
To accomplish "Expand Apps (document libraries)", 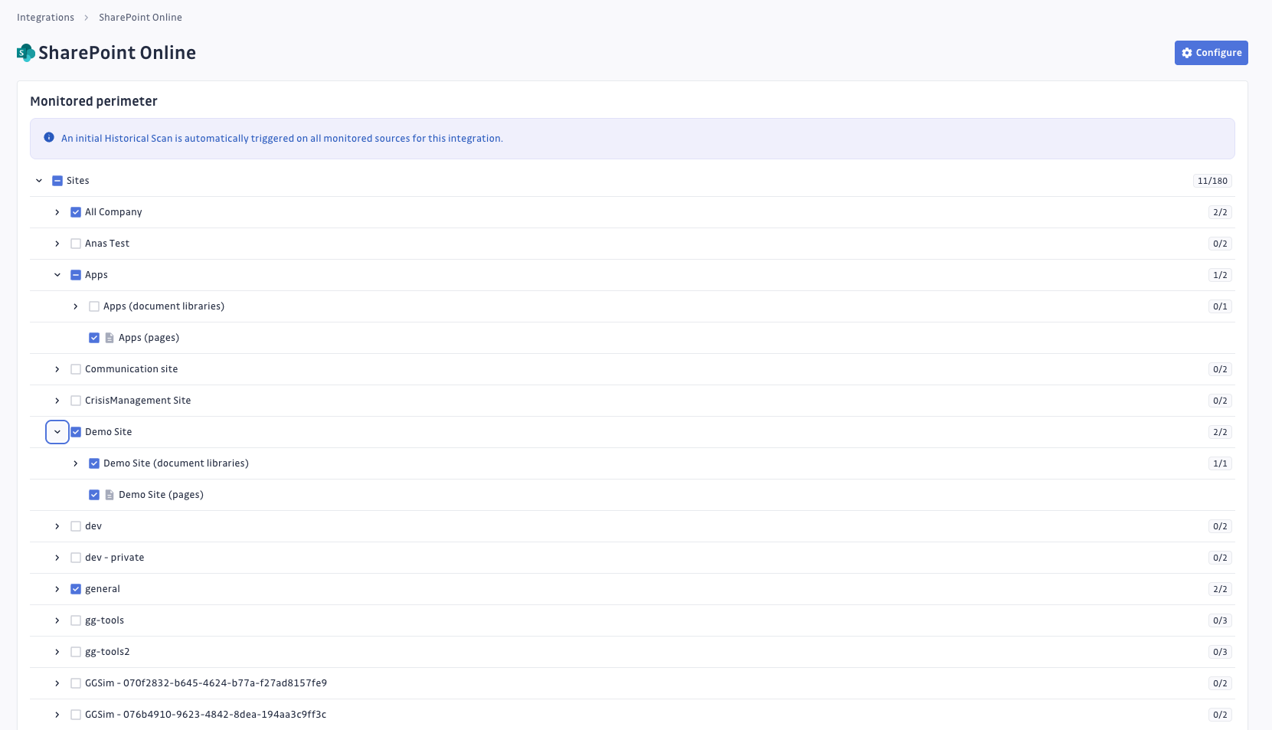I will (x=76, y=306).
